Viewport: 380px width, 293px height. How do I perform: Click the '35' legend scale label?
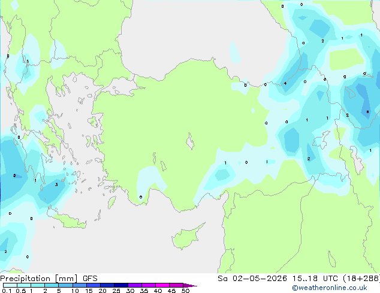click(x=144, y=291)
